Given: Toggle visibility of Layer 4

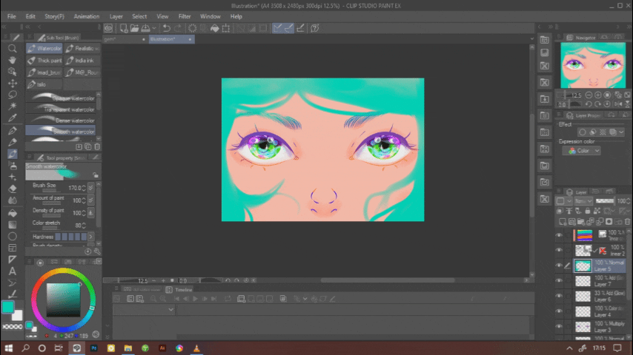Looking at the screenshot, I should coord(559,311).
